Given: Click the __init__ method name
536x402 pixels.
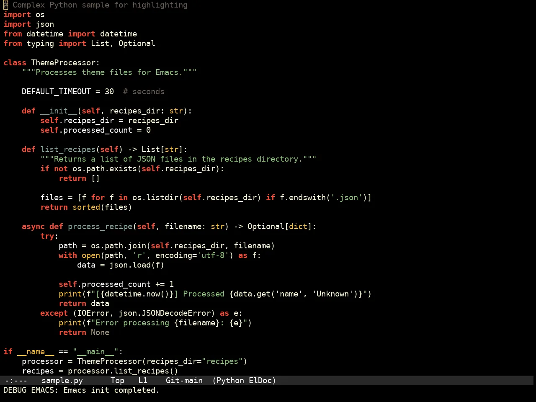Looking at the screenshot, I should 59,111.
